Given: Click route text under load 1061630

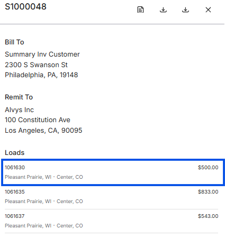Looking at the screenshot, I should click(x=44, y=177).
